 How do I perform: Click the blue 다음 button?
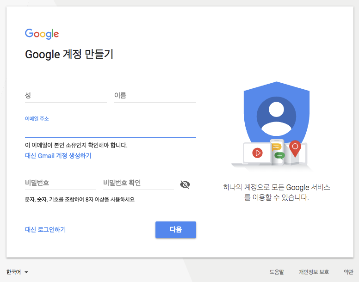pos(176,230)
